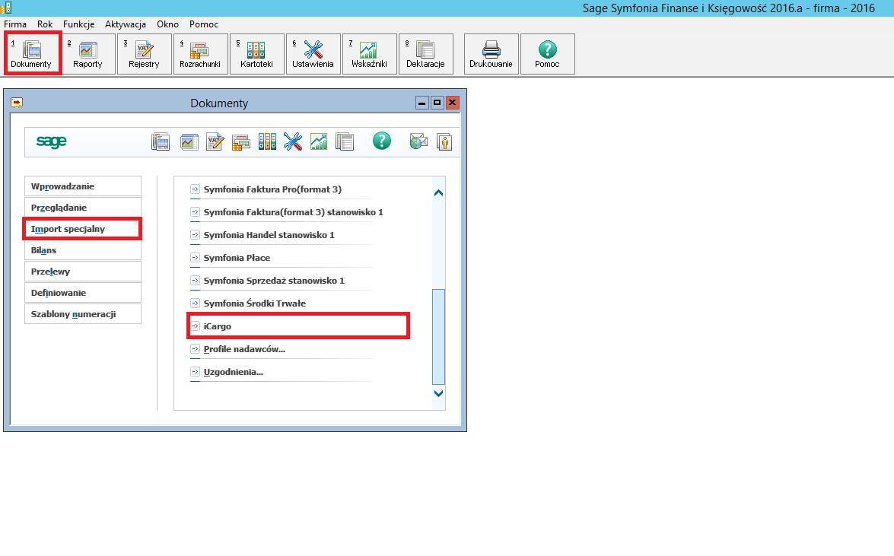The width and height of the screenshot is (894, 556).
Task: Open the Rejestry VAT toolbar module
Action: (144, 54)
